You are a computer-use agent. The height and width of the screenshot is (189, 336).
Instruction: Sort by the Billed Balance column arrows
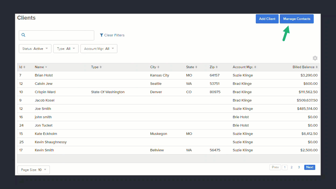317,67
